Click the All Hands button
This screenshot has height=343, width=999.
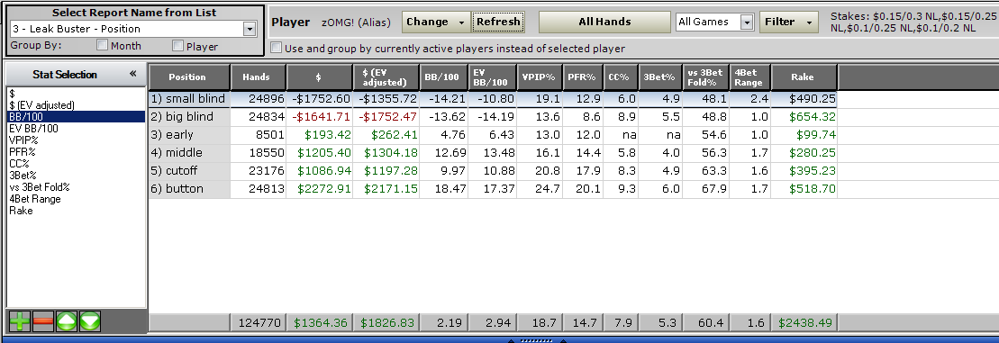pyautogui.click(x=604, y=22)
